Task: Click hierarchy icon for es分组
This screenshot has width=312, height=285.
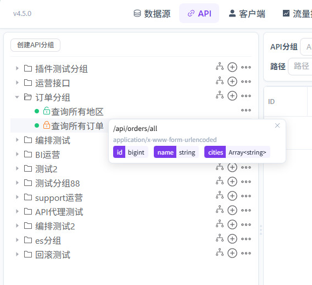Action: tap(220, 238)
